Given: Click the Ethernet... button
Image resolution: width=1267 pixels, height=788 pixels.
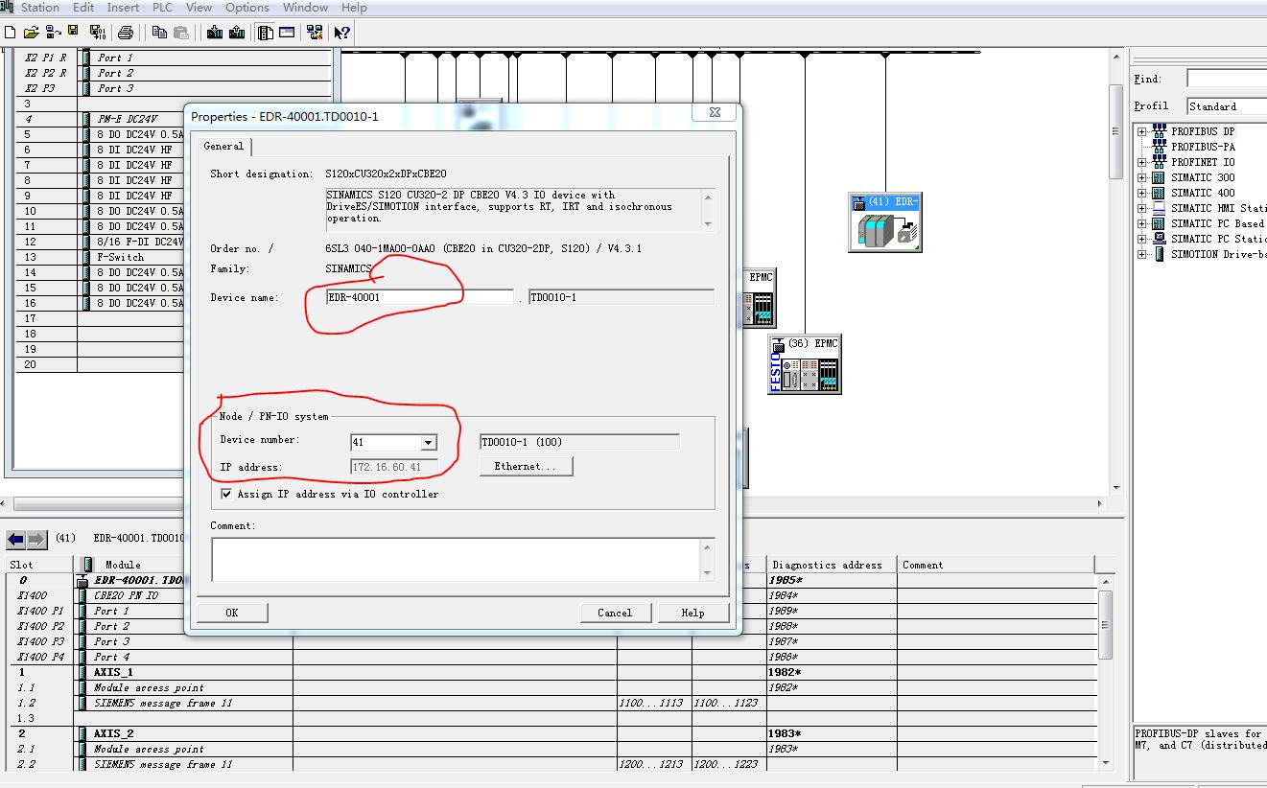Looking at the screenshot, I should [x=526, y=467].
